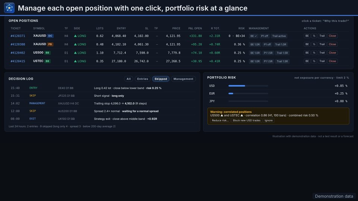
Task: Select the 15:40 ENTRY DE40 log row
Action: 103,88
